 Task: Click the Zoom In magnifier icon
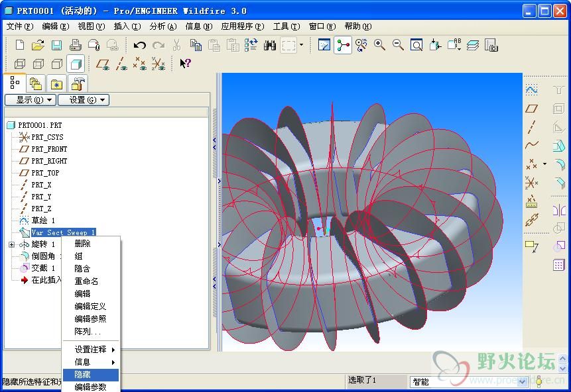[x=380, y=45]
